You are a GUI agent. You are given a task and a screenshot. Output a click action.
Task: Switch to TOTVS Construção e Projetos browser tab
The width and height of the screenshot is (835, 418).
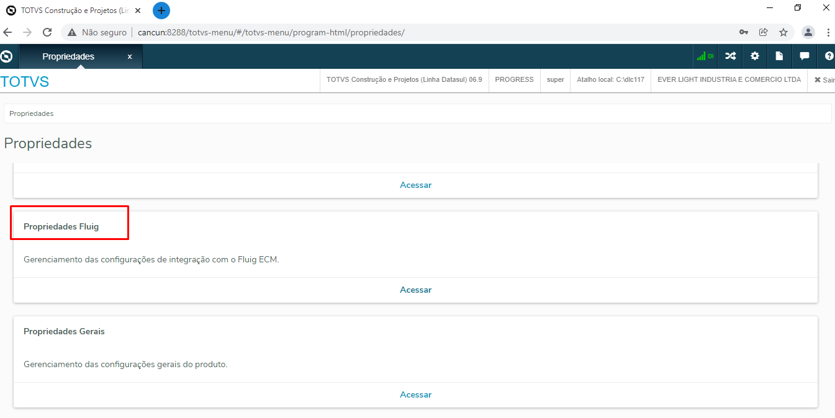[x=74, y=11]
